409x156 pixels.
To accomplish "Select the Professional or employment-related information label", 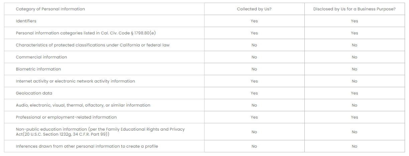I will 66,117.
